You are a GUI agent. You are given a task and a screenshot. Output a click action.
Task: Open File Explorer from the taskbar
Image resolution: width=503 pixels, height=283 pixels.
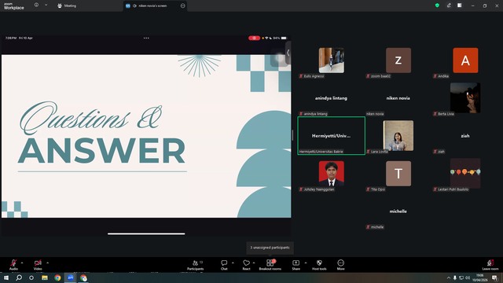pyautogui.click(x=45, y=277)
